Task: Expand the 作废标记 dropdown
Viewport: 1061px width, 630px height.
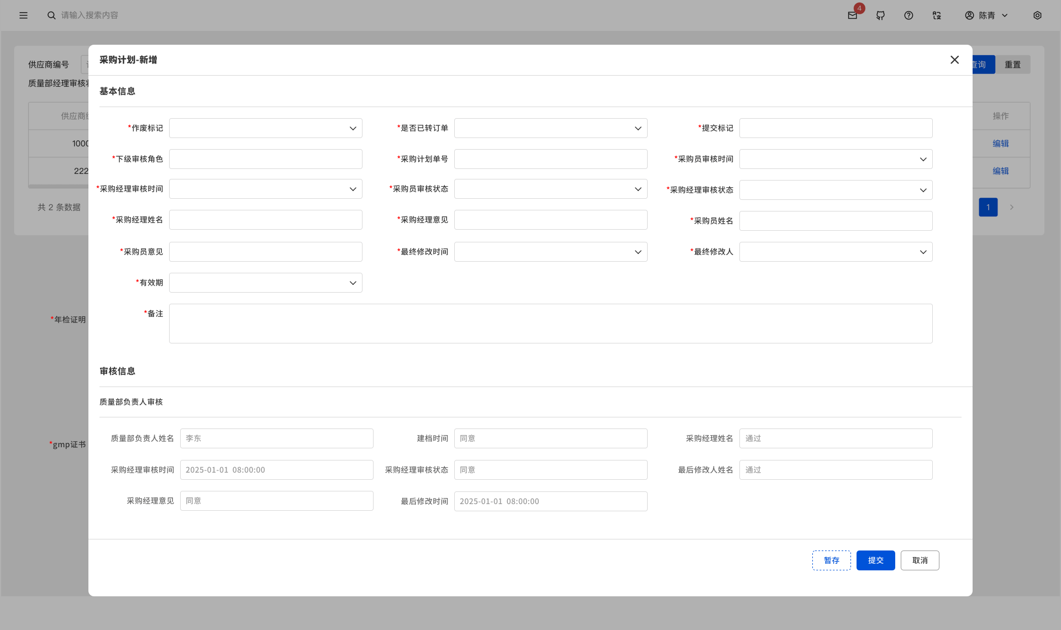Action: [265, 128]
